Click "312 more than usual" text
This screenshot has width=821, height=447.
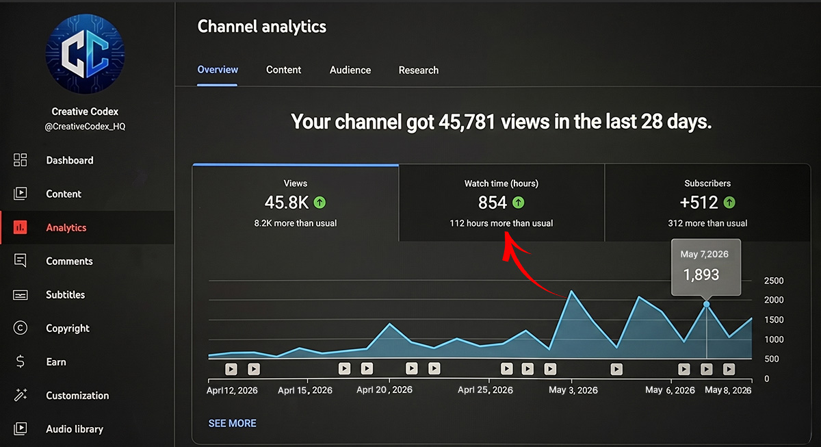tap(707, 223)
